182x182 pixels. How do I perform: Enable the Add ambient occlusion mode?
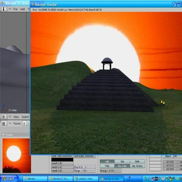click(x=107, y=161)
